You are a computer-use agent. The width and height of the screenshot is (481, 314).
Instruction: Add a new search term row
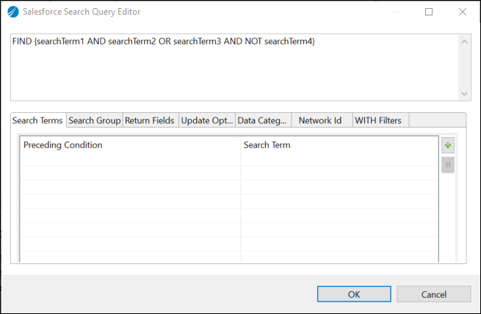448,145
